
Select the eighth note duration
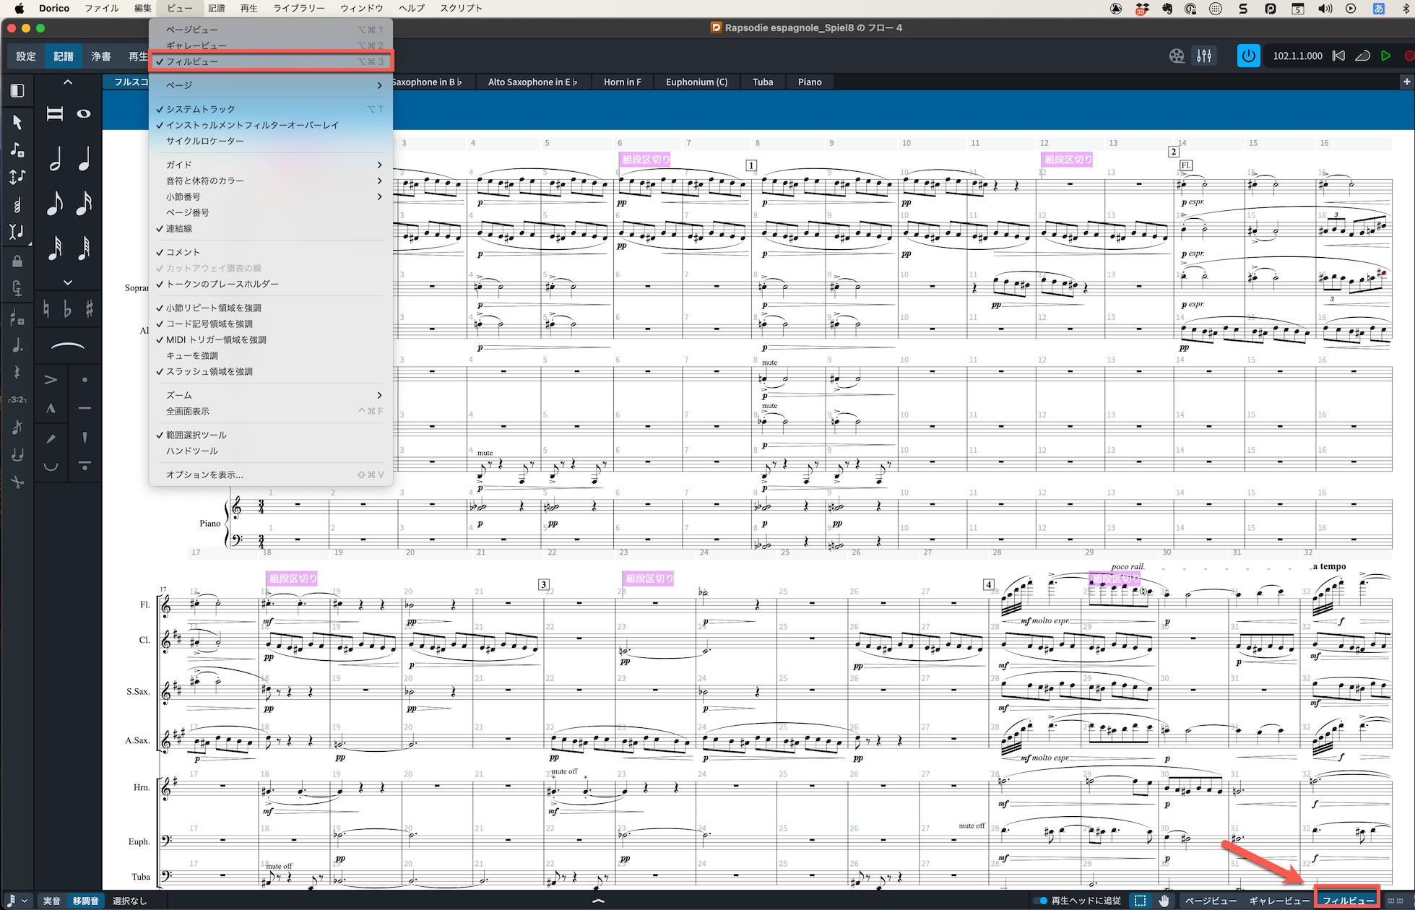(55, 203)
